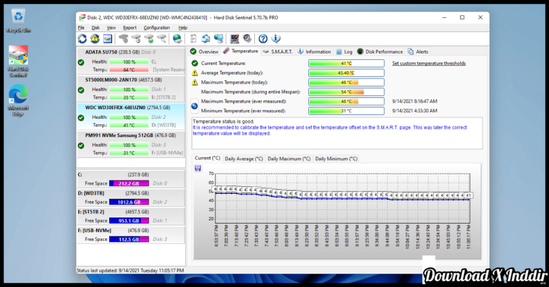This screenshot has width=549, height=287.
Task: Click warning icon beside Average Temperature (today)
Action: tap(195, 73)
